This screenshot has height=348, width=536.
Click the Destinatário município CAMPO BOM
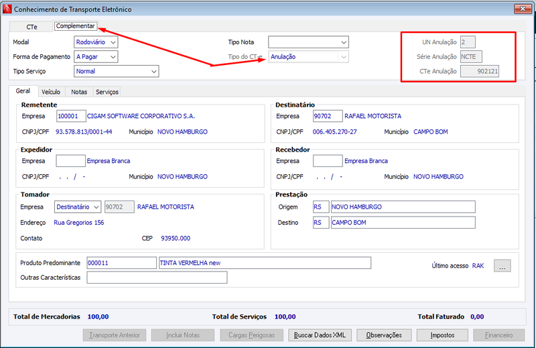[431, 131]
